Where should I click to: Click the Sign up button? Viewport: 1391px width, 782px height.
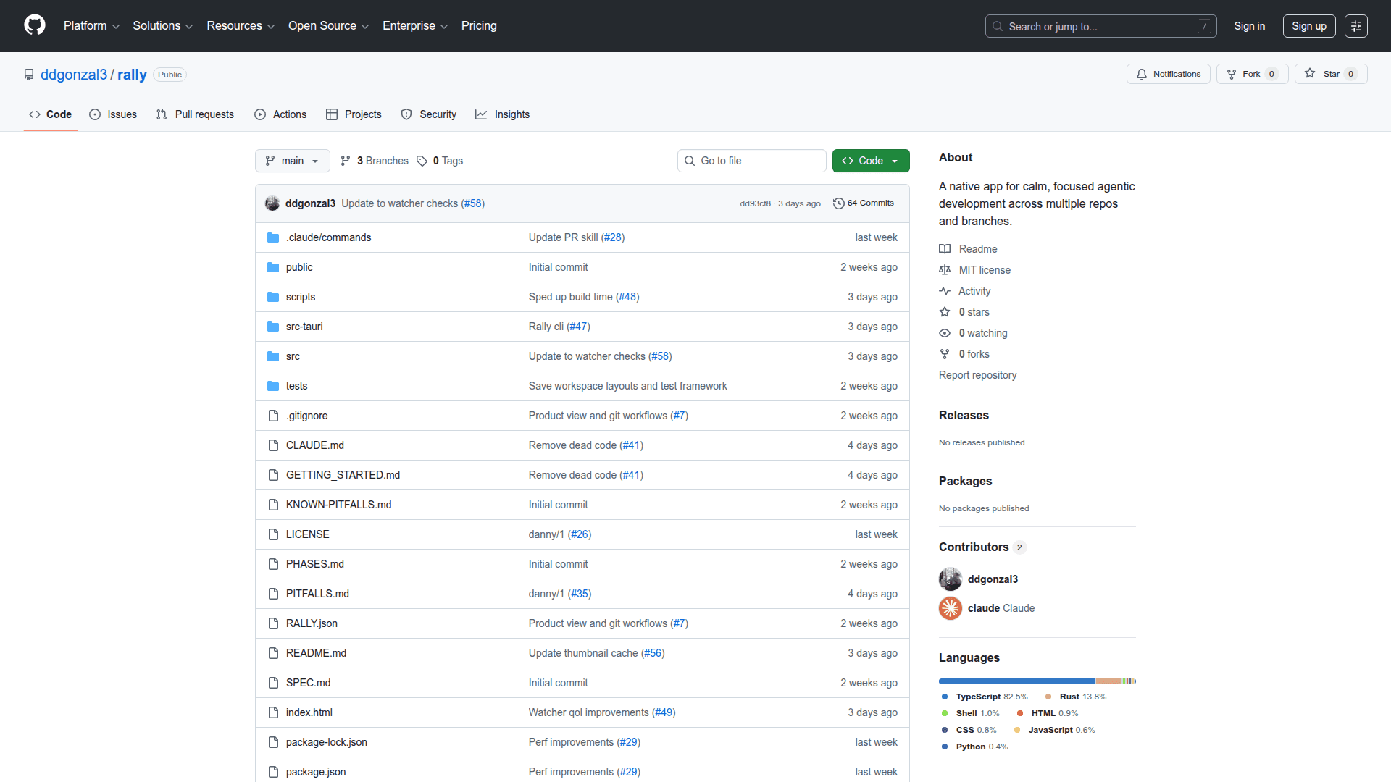1308,26
